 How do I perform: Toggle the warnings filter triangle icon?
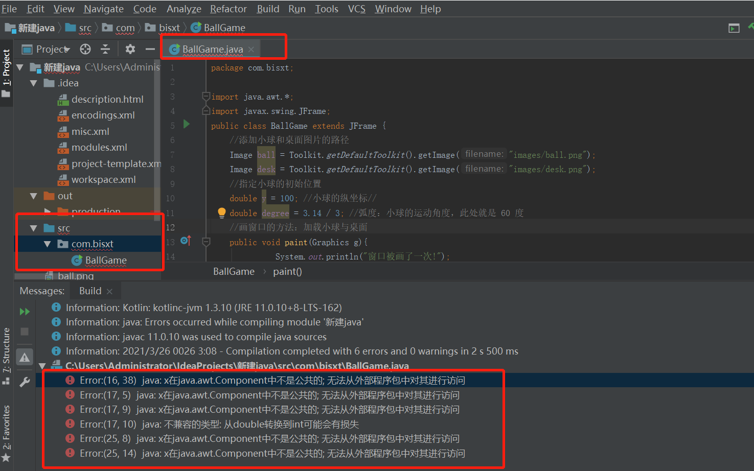click(24, 357)
